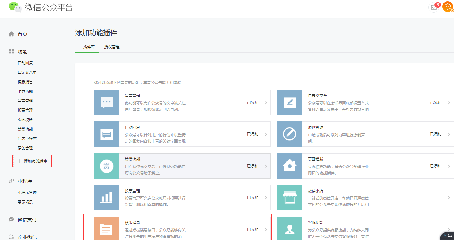Expand the 赞赏功能 card chevron
This screenshot has width=454, height=240.
(x=266, y=166)
